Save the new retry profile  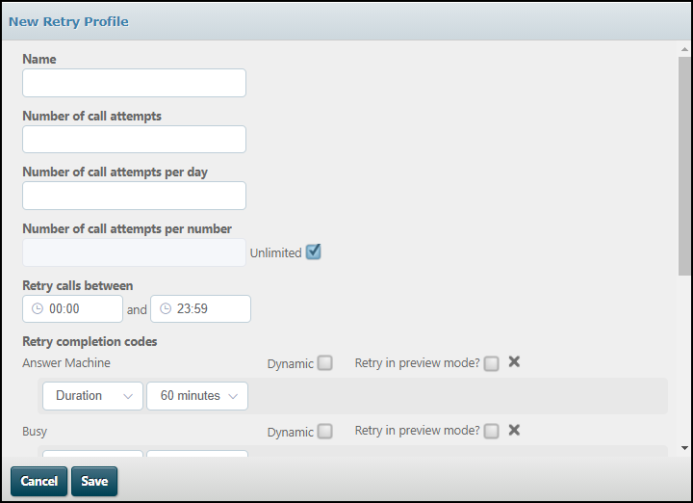(94, 481)
